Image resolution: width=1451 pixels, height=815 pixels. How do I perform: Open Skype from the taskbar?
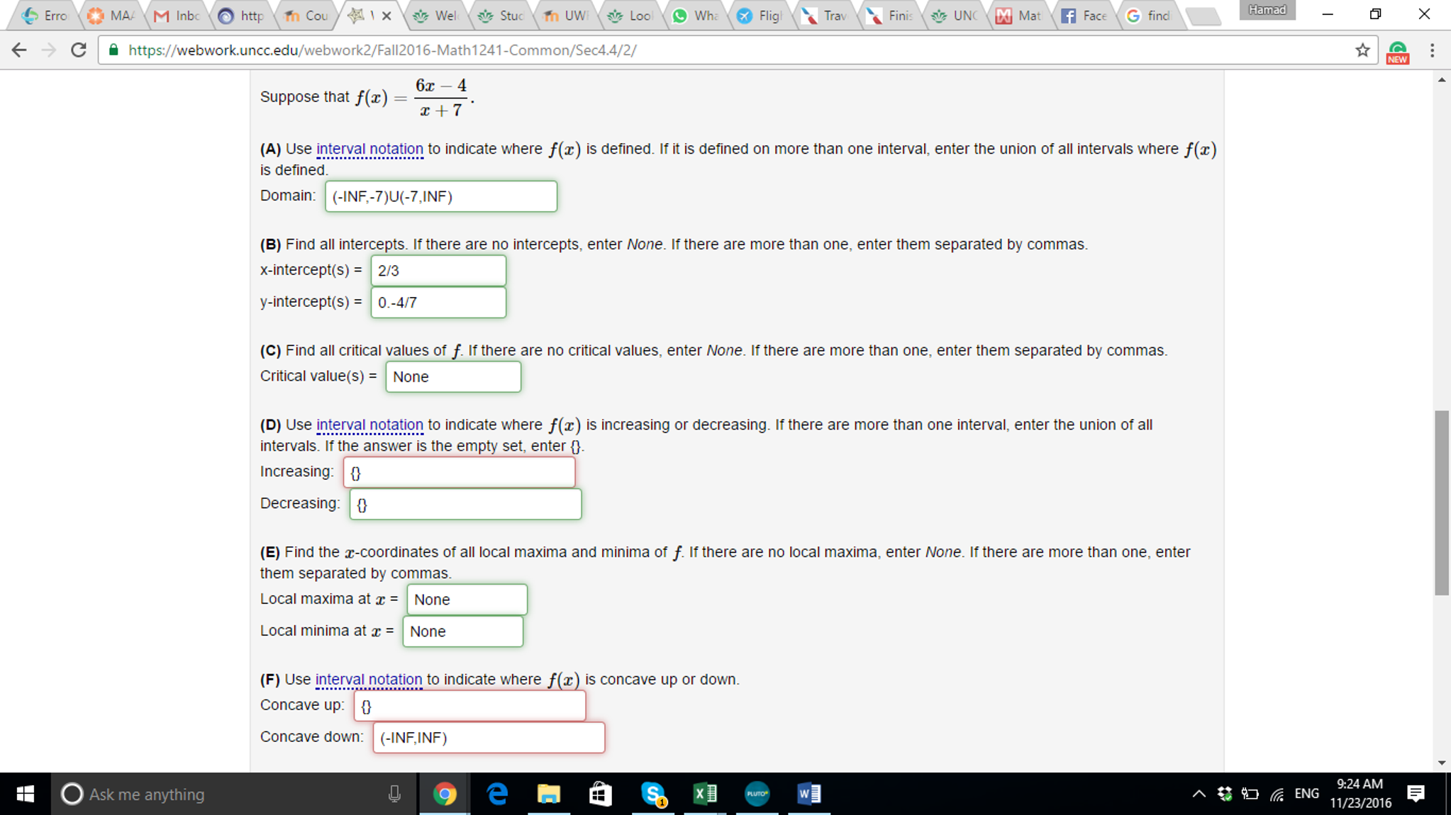(x=652, y=794)
